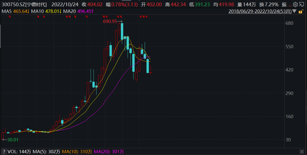Click the high price 442.34
The width and height of the screenshot is (307, 155).
178,5
